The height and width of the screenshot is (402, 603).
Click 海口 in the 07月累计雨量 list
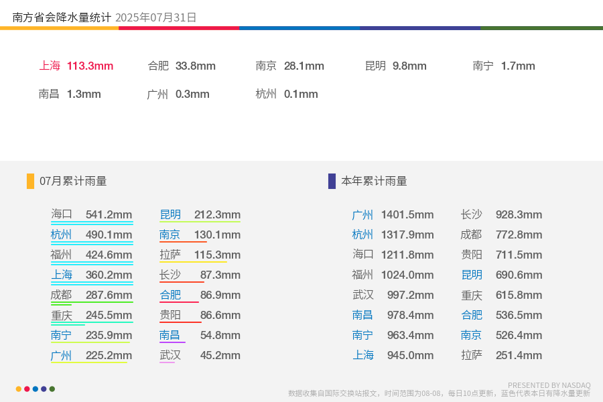click(62, 214)
